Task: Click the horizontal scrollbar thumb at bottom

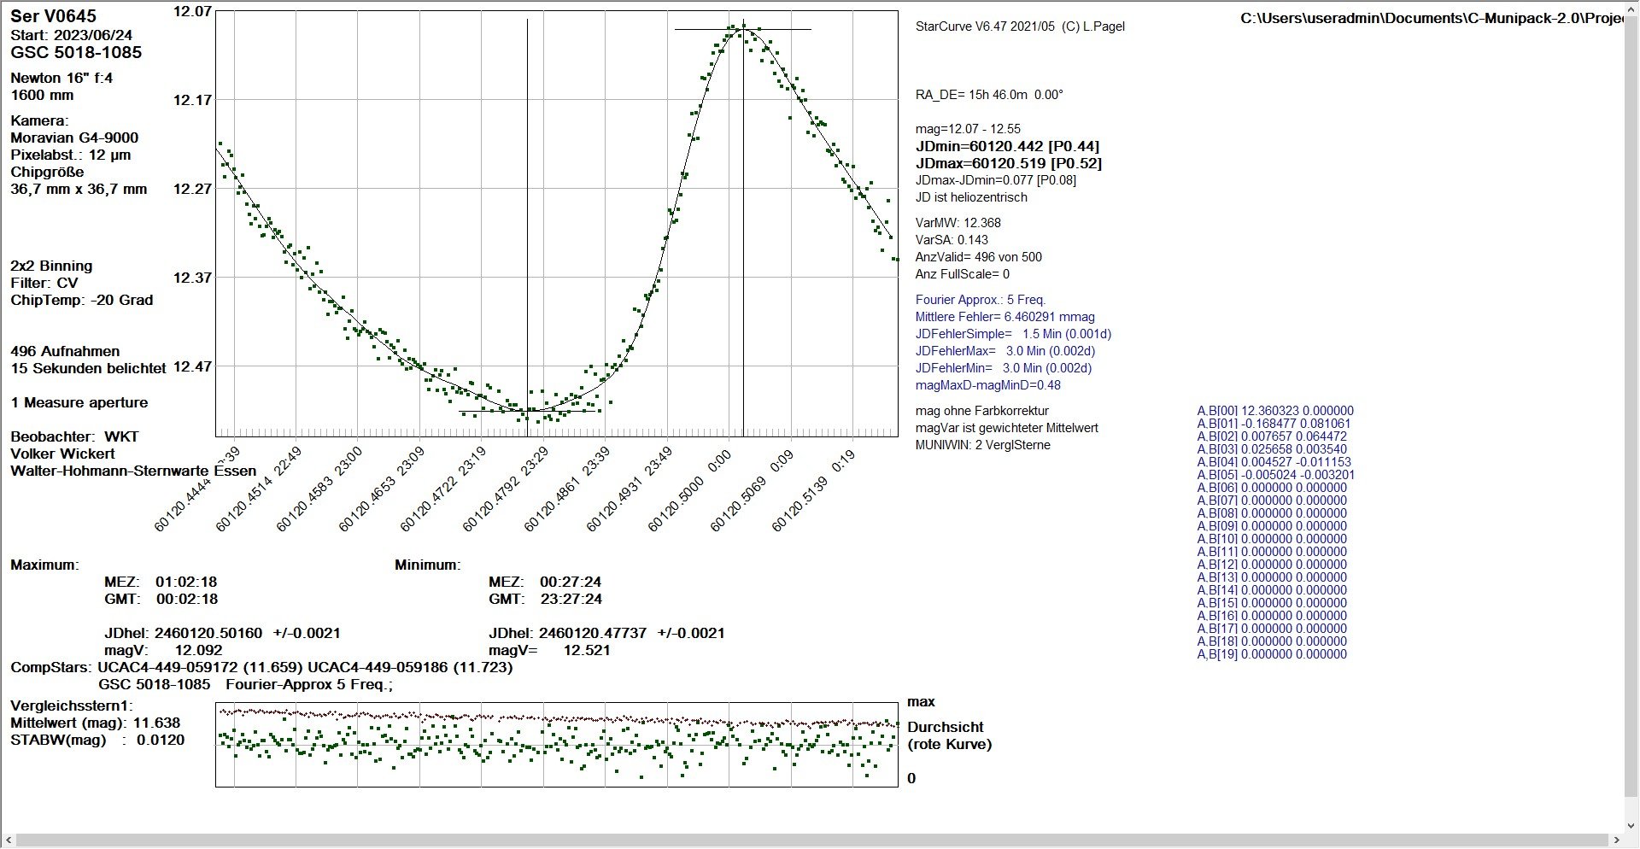Action: tap(811, 841)
